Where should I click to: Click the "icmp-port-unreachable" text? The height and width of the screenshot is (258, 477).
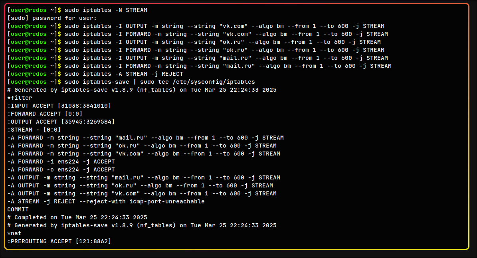pyautogui.click(x=167, y=201)
